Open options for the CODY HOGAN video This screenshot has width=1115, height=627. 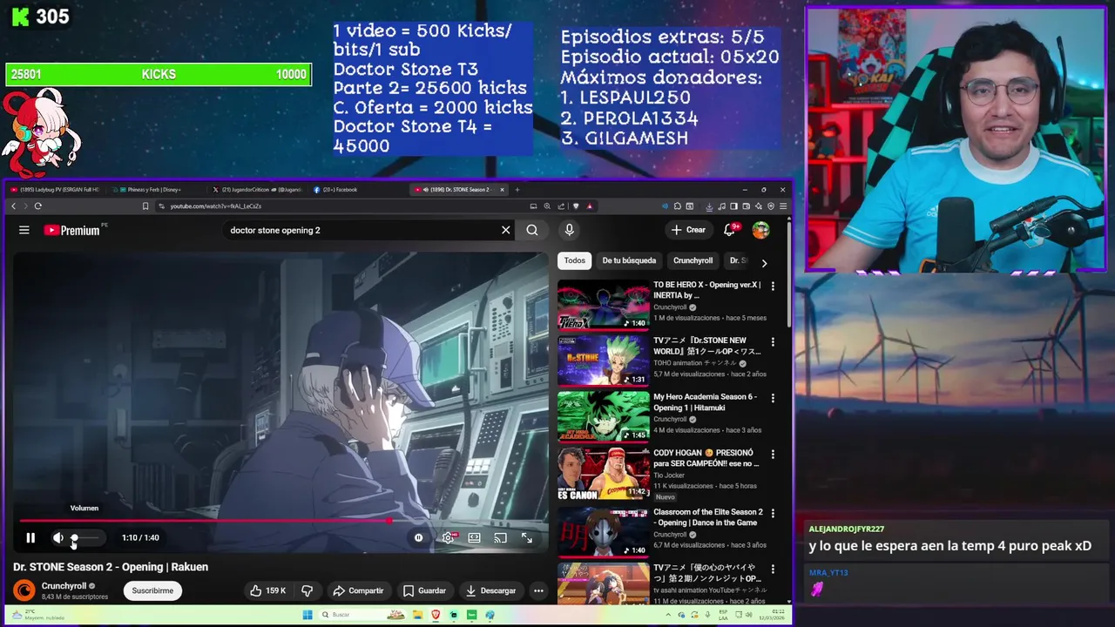point(773,454)
